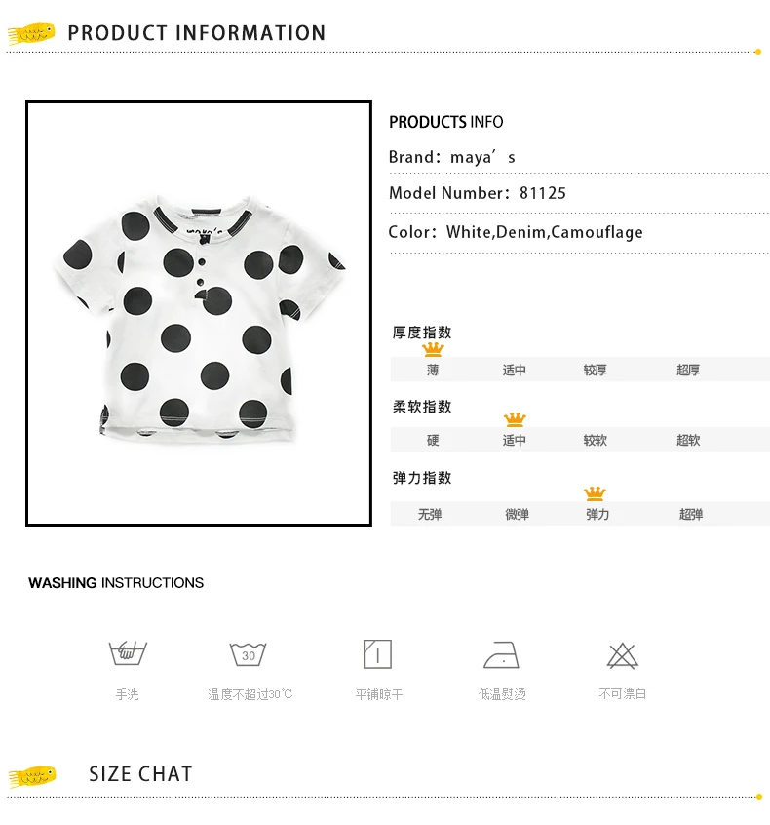Click the polka dot t-shirt product image
This screenshot has width=770, height=825.
coord(199,314)
